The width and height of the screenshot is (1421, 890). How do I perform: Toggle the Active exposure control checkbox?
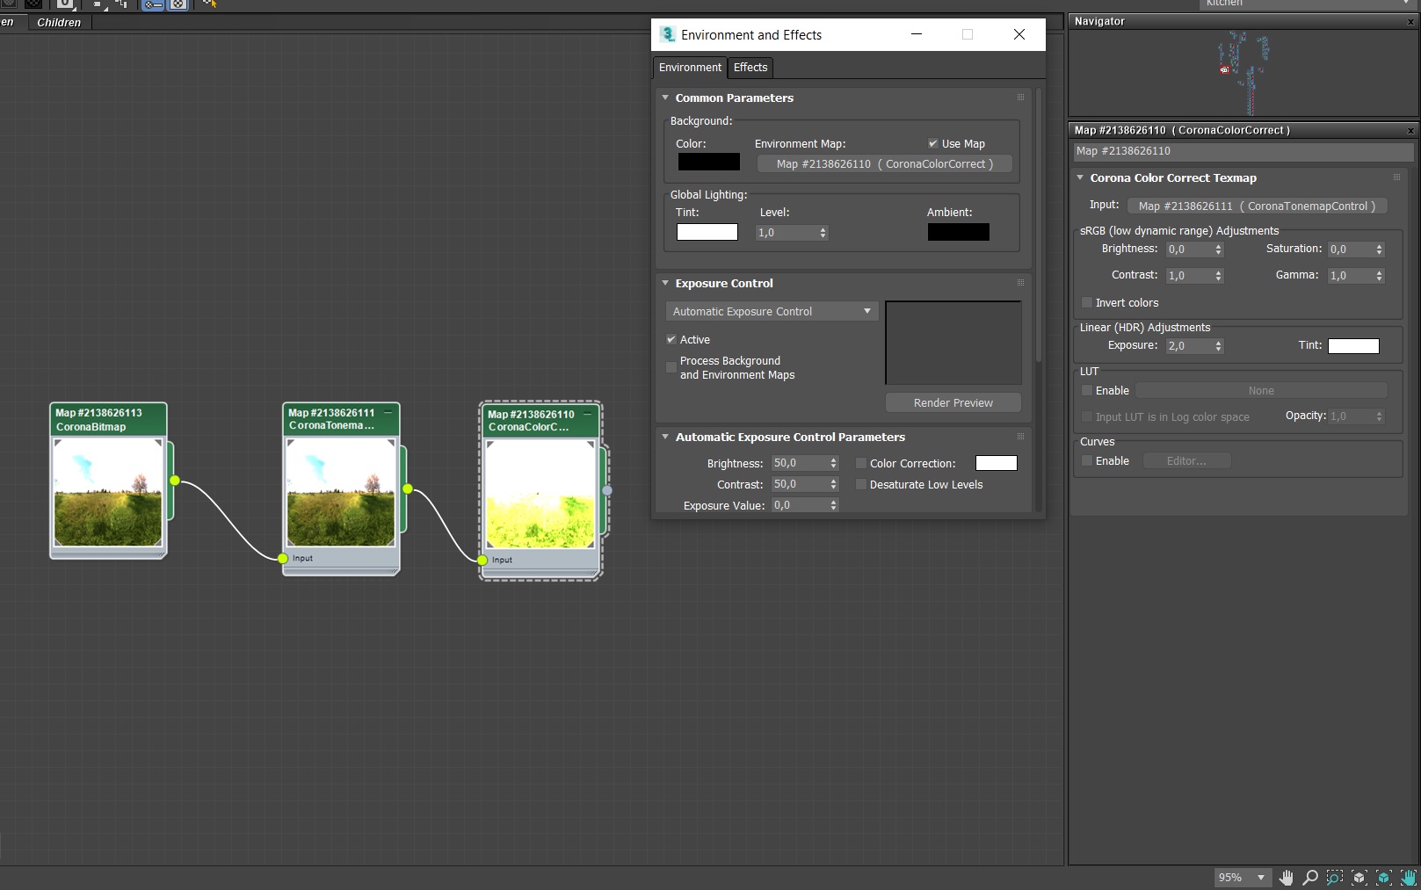671,339
